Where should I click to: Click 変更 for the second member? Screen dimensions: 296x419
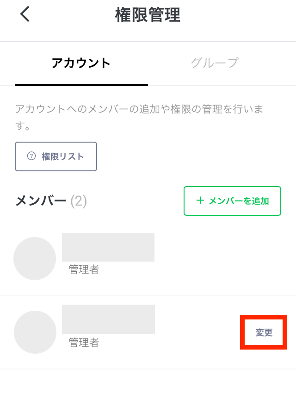tap(264, 332)
